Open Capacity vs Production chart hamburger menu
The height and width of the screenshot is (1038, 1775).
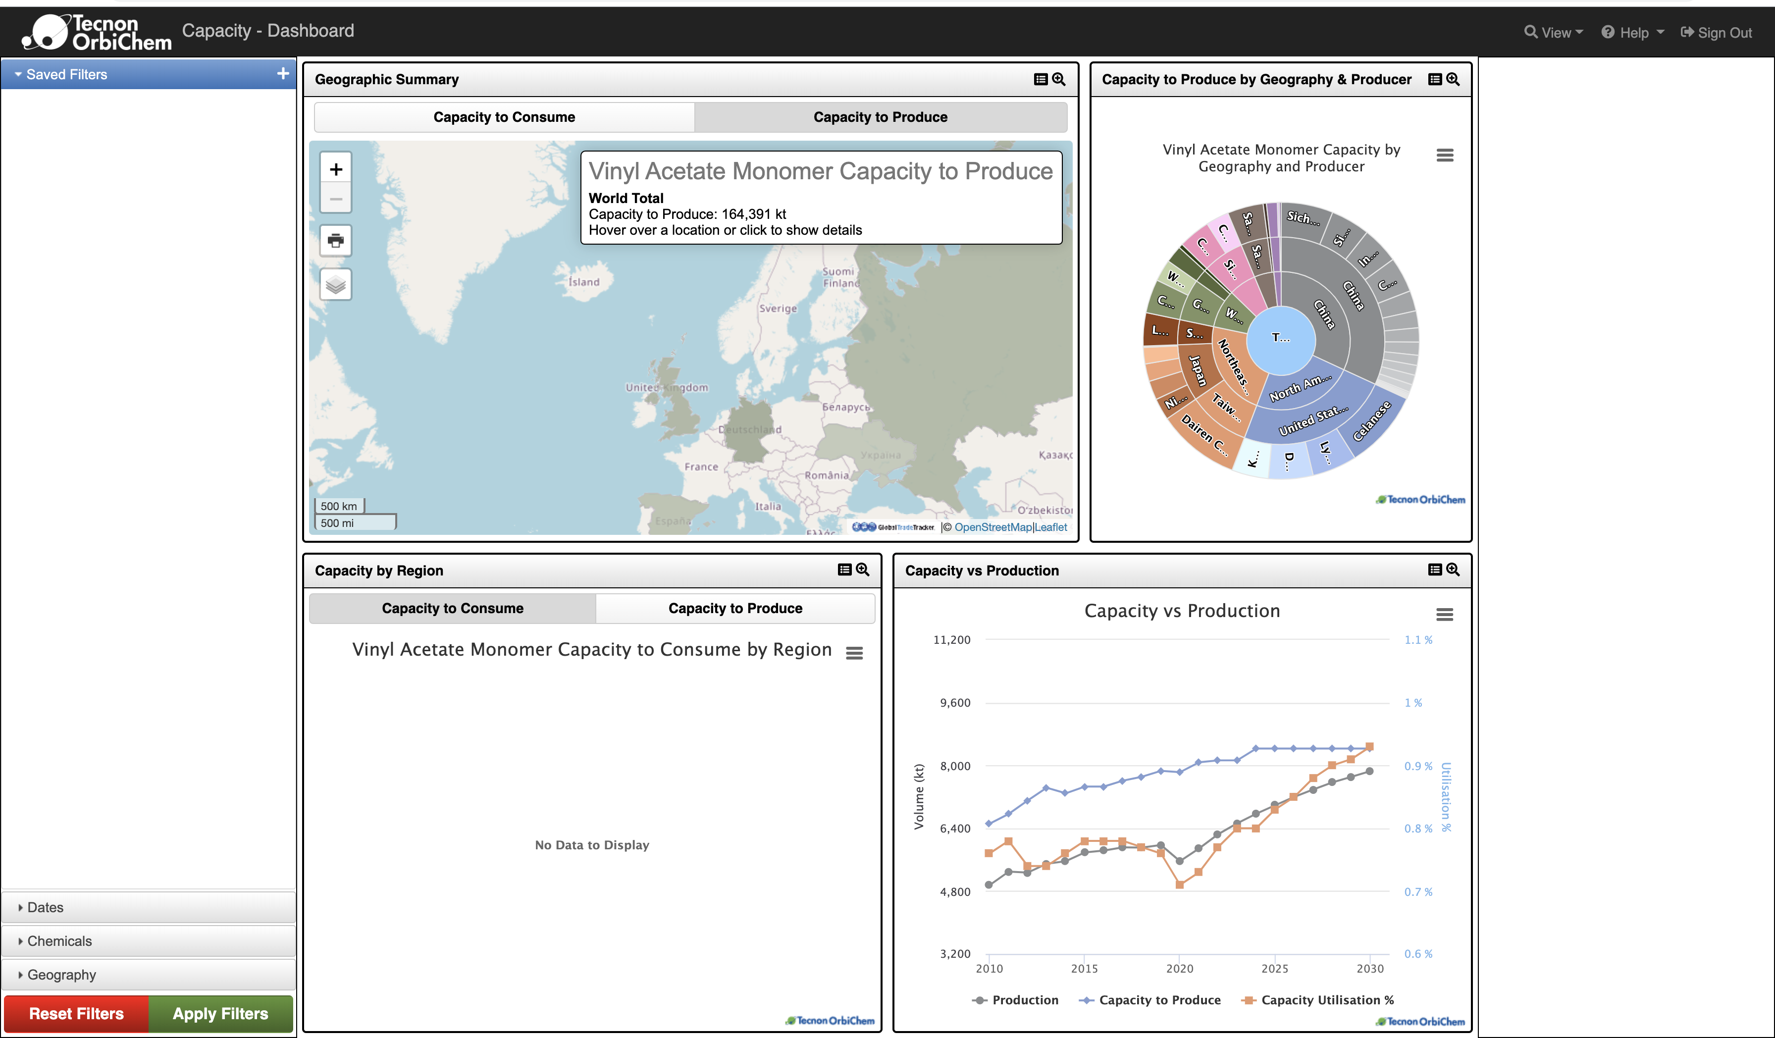pyautogui.click(x=1445, y=615)
